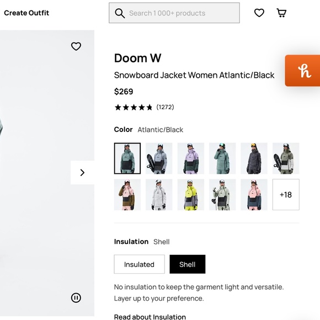This screenshot has height=320, width=320.
Task: Select the Shell insulation option
Action: [188, 264]
